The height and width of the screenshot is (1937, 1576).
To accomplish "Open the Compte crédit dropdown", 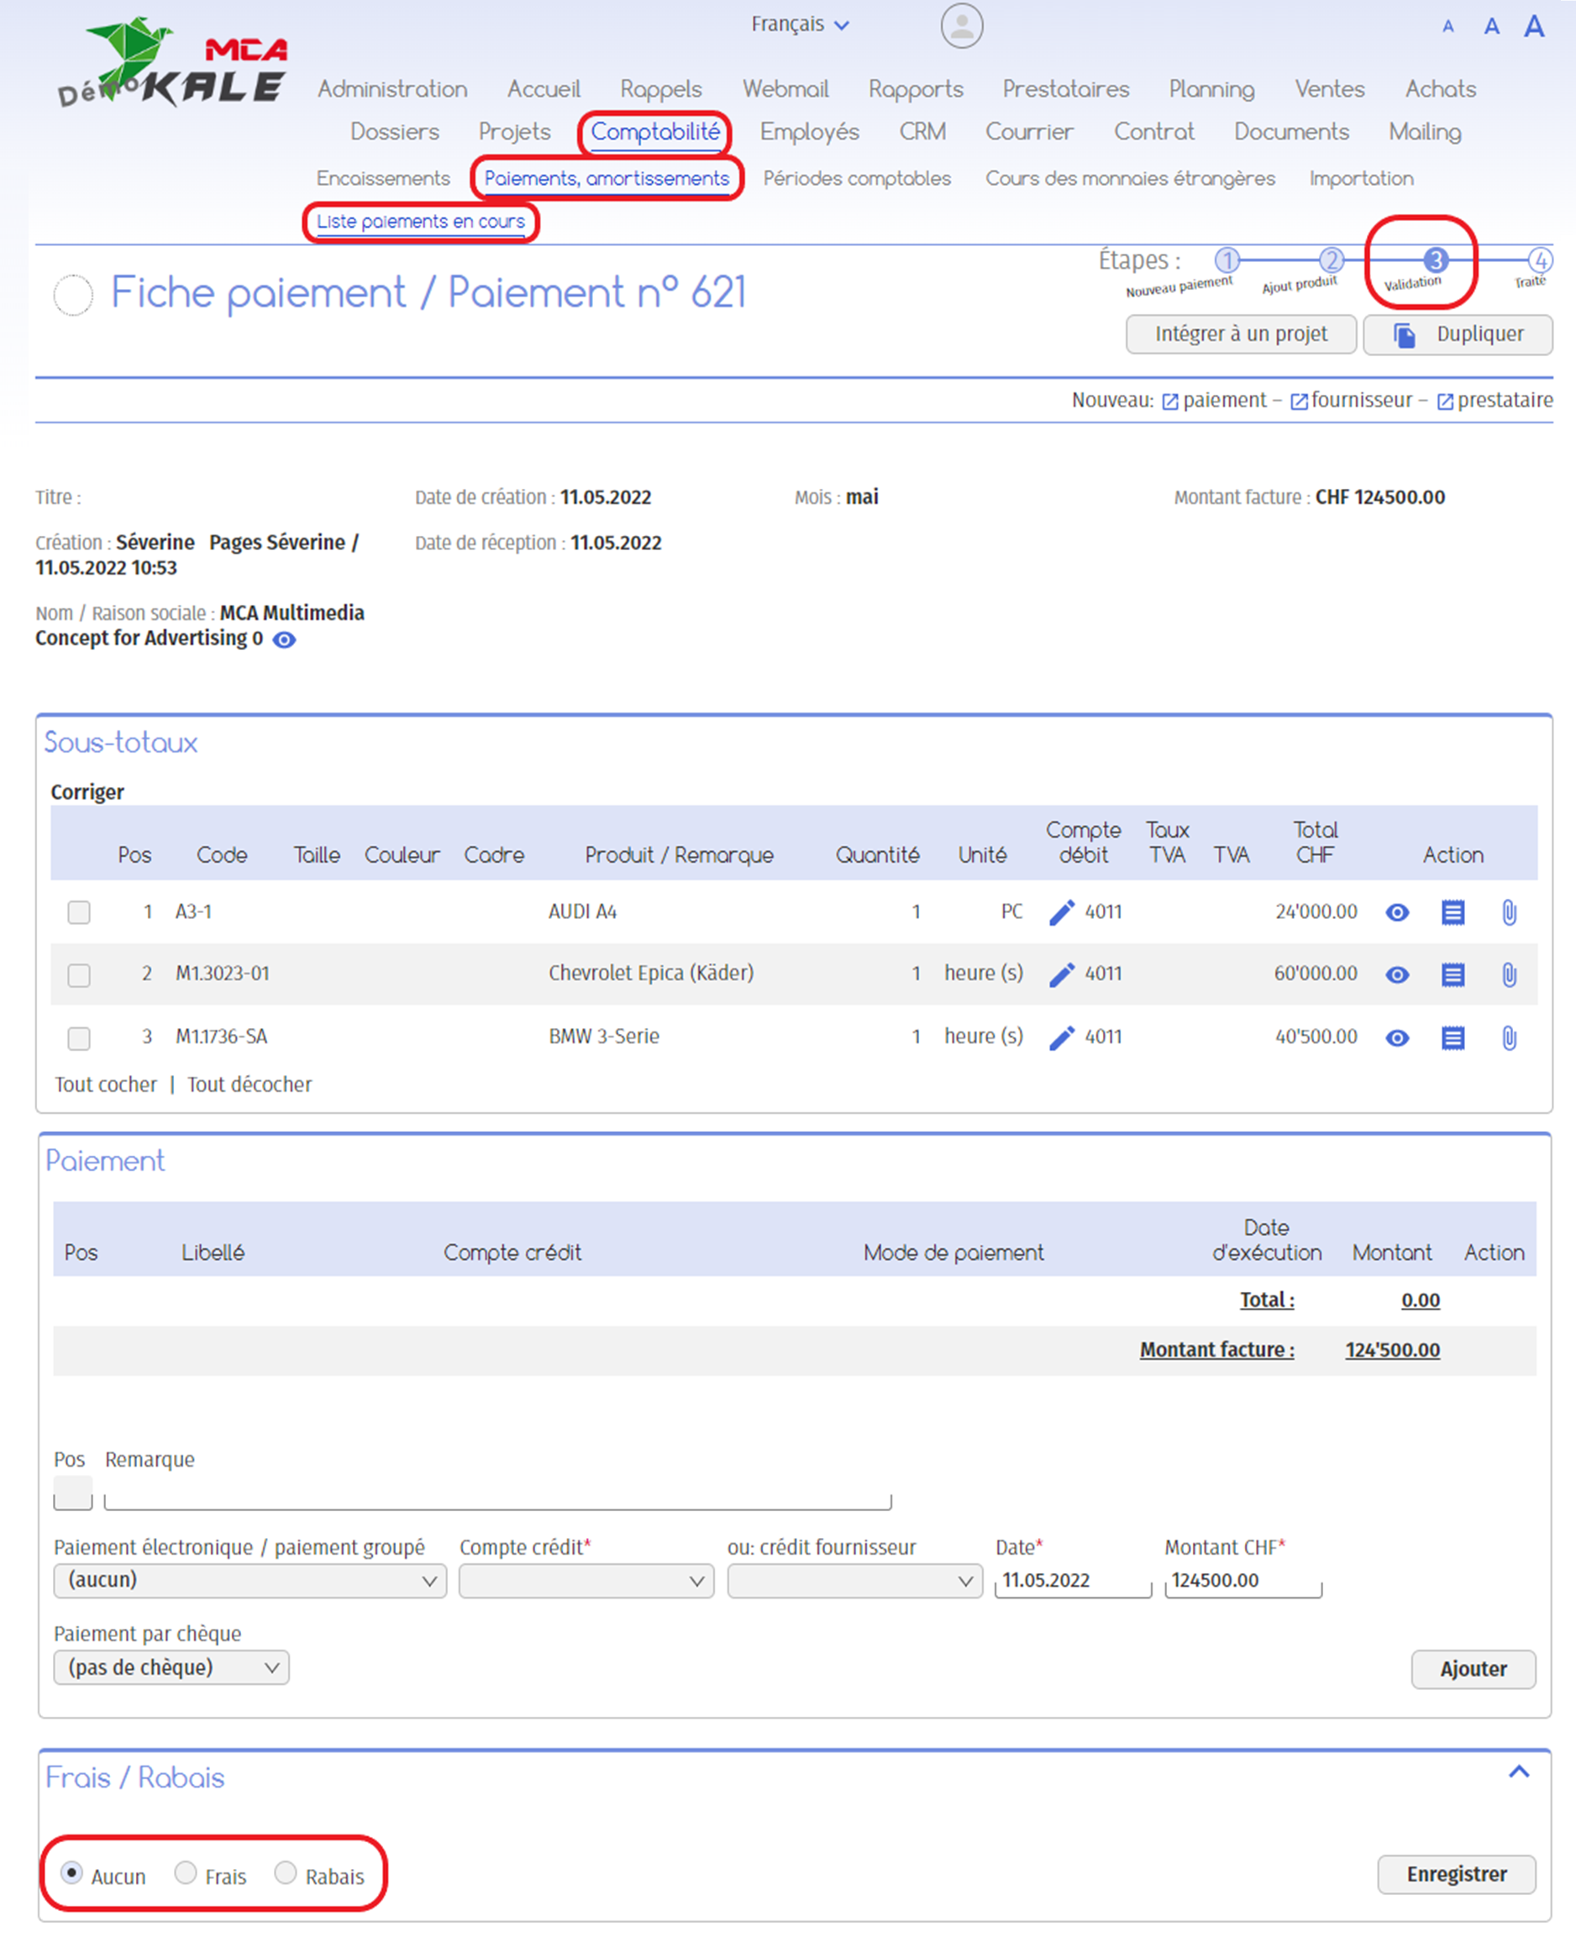I will [586, 1580].
